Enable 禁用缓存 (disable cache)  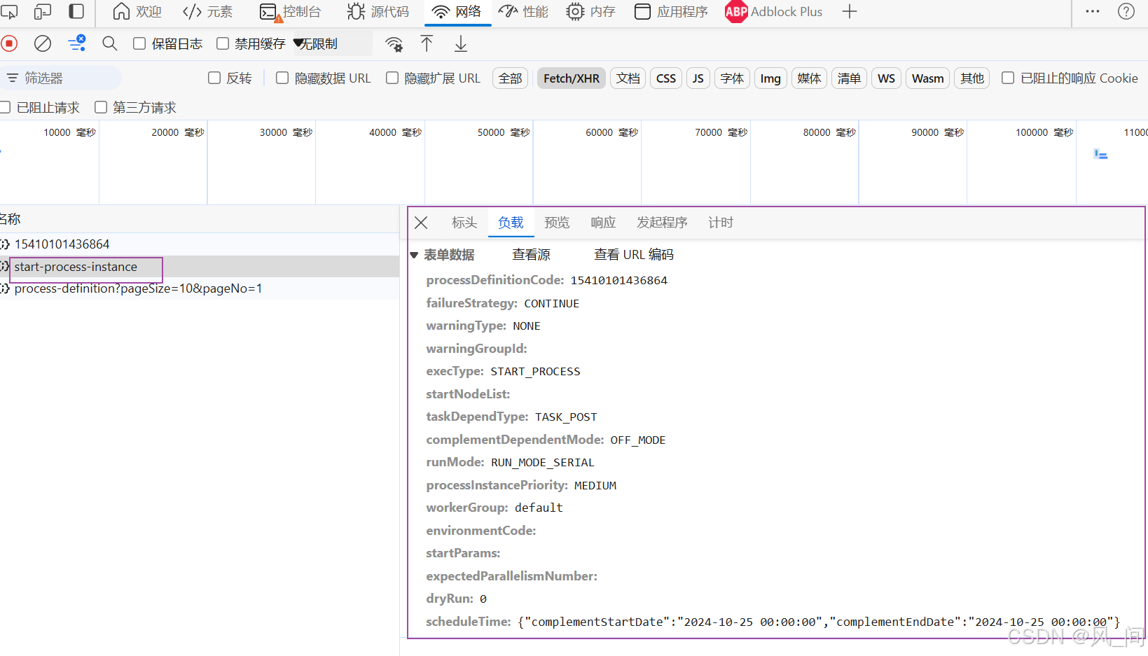pyautogui.click(x=223, y=43)
